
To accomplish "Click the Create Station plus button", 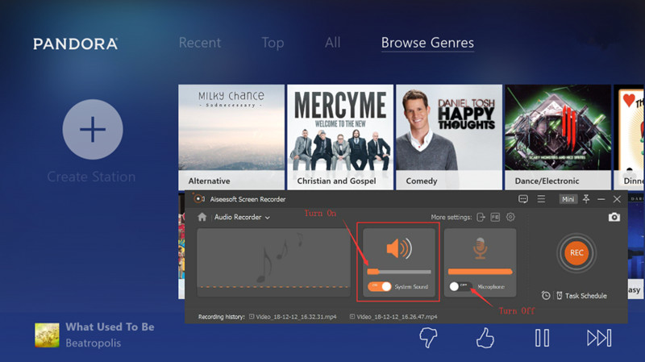I will (93, 129).
